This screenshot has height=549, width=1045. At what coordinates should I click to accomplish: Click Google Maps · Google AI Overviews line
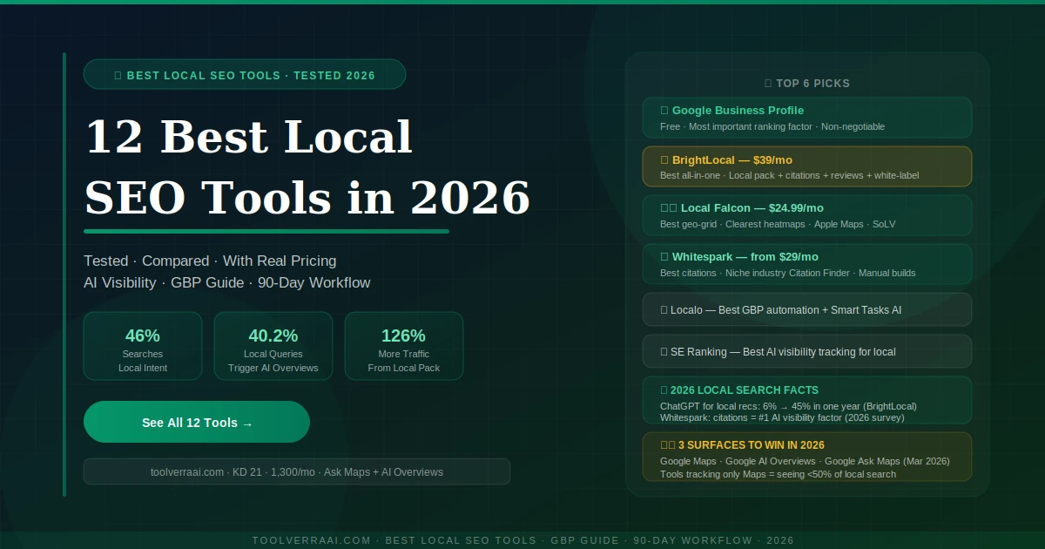805,461
